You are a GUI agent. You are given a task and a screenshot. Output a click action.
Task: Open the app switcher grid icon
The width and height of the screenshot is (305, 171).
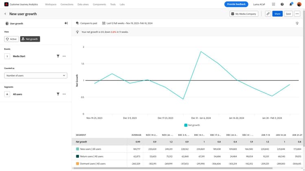point(273,4)
